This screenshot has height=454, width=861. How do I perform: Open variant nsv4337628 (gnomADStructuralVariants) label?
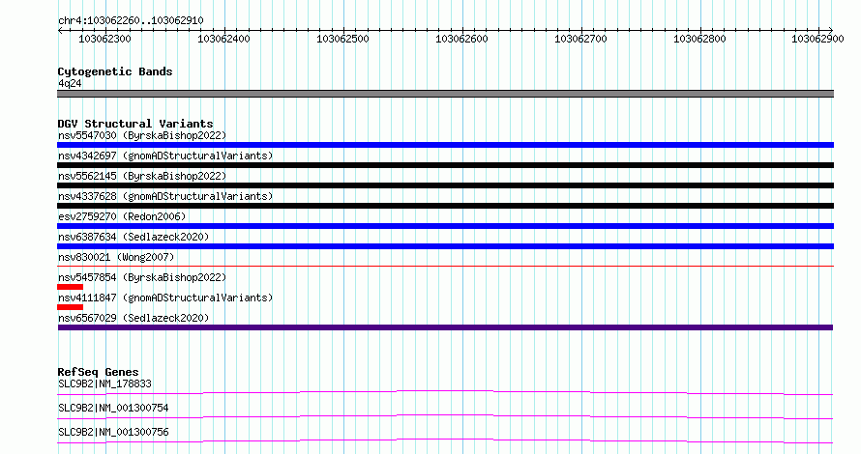coord(165,196)
